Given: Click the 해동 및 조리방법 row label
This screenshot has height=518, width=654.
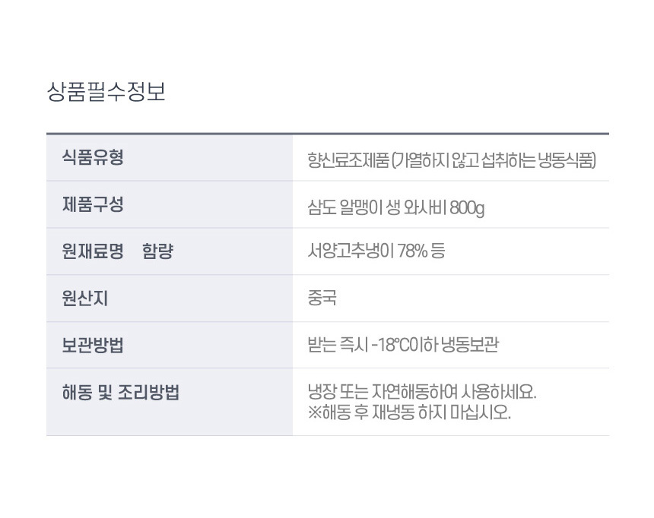Looking at the screenshot, I should [120, 393].
